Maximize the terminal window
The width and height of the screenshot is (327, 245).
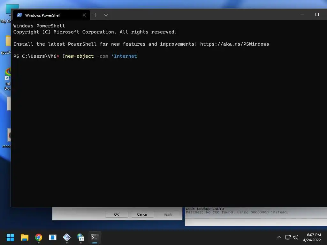click(x=317, y=14)
